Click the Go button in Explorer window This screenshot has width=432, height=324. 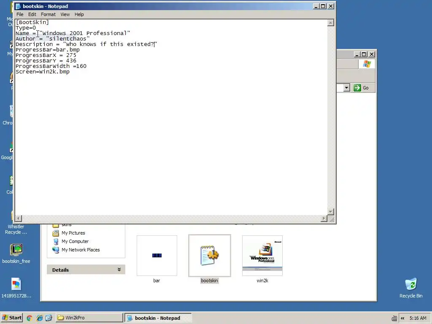361,88
